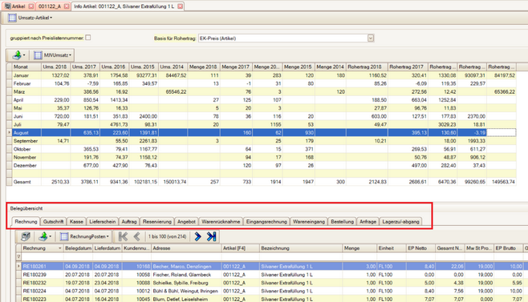Select invoice RE180223
This screenshot has width=528, height=302.
pos(35,299)
